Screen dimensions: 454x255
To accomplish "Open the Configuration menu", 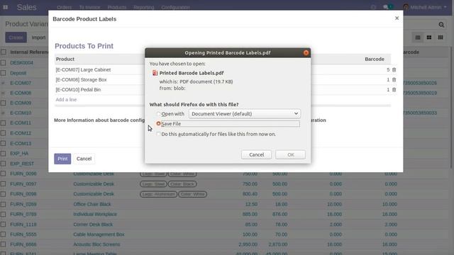I will coord(175,7).
